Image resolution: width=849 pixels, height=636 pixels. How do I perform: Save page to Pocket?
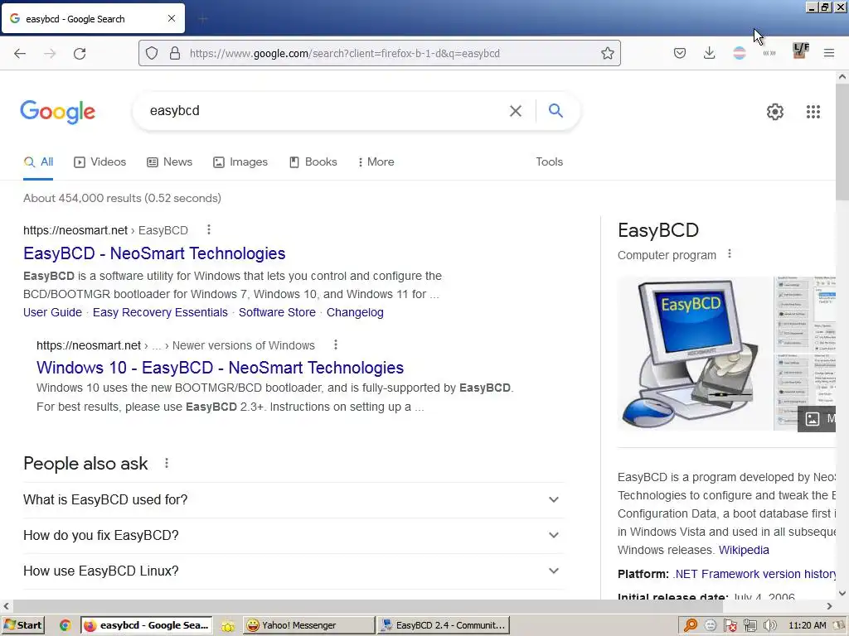680,53
